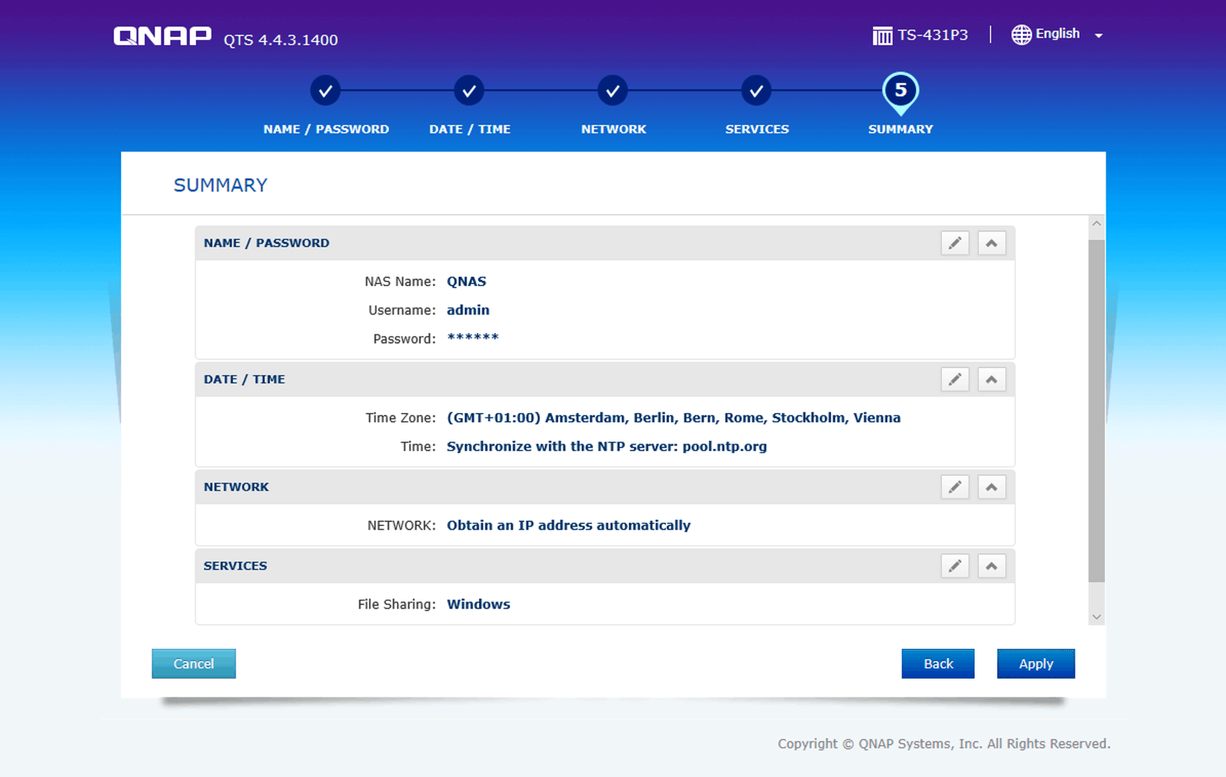Click the NAS Name value QNAS
Screen dimensions: 1226x777
click(466, 282)
